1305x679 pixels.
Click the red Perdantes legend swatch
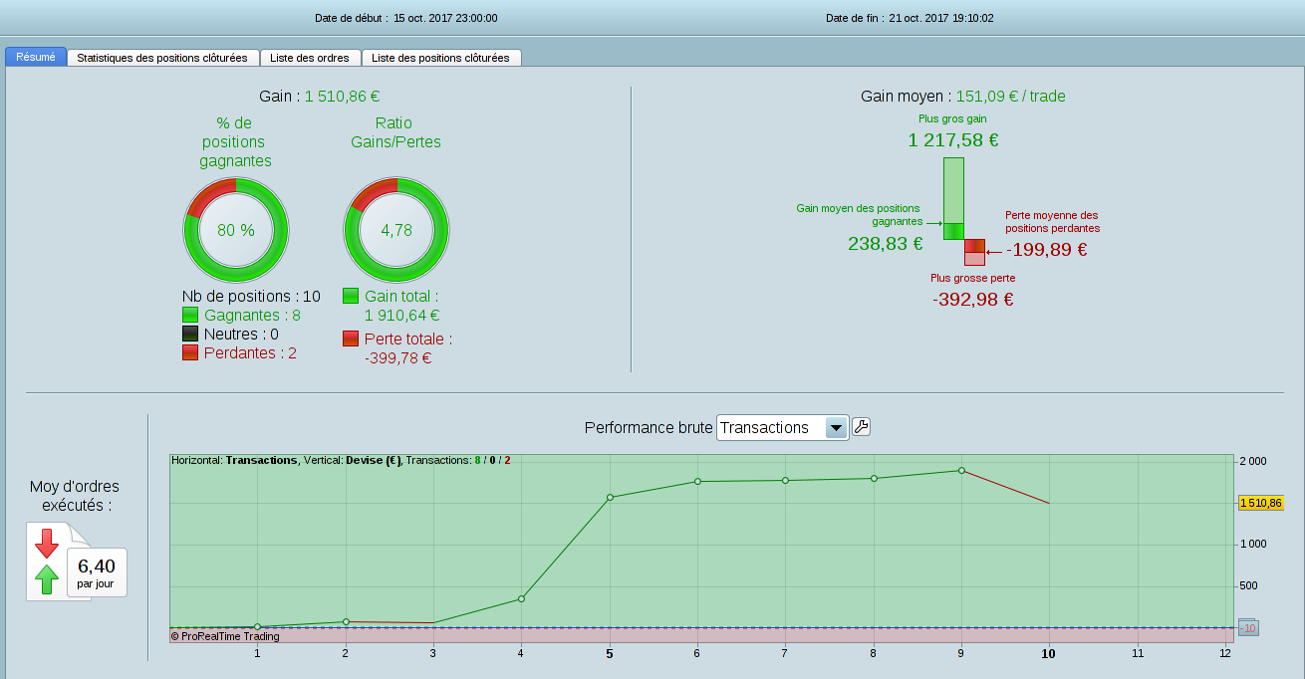tap(190, 352)
